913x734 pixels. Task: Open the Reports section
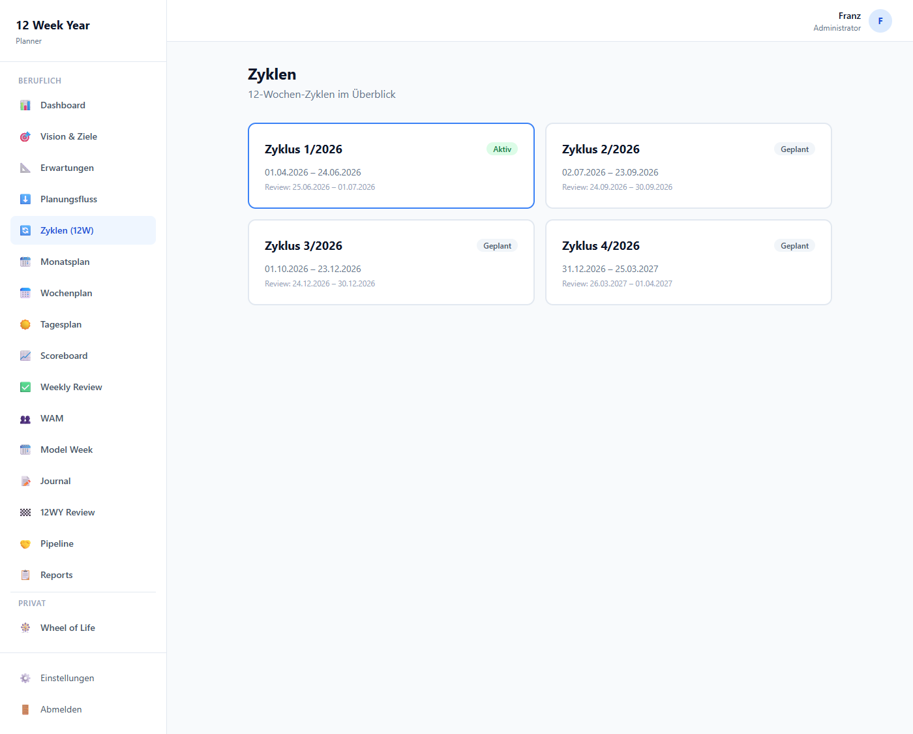pos(57,575)
